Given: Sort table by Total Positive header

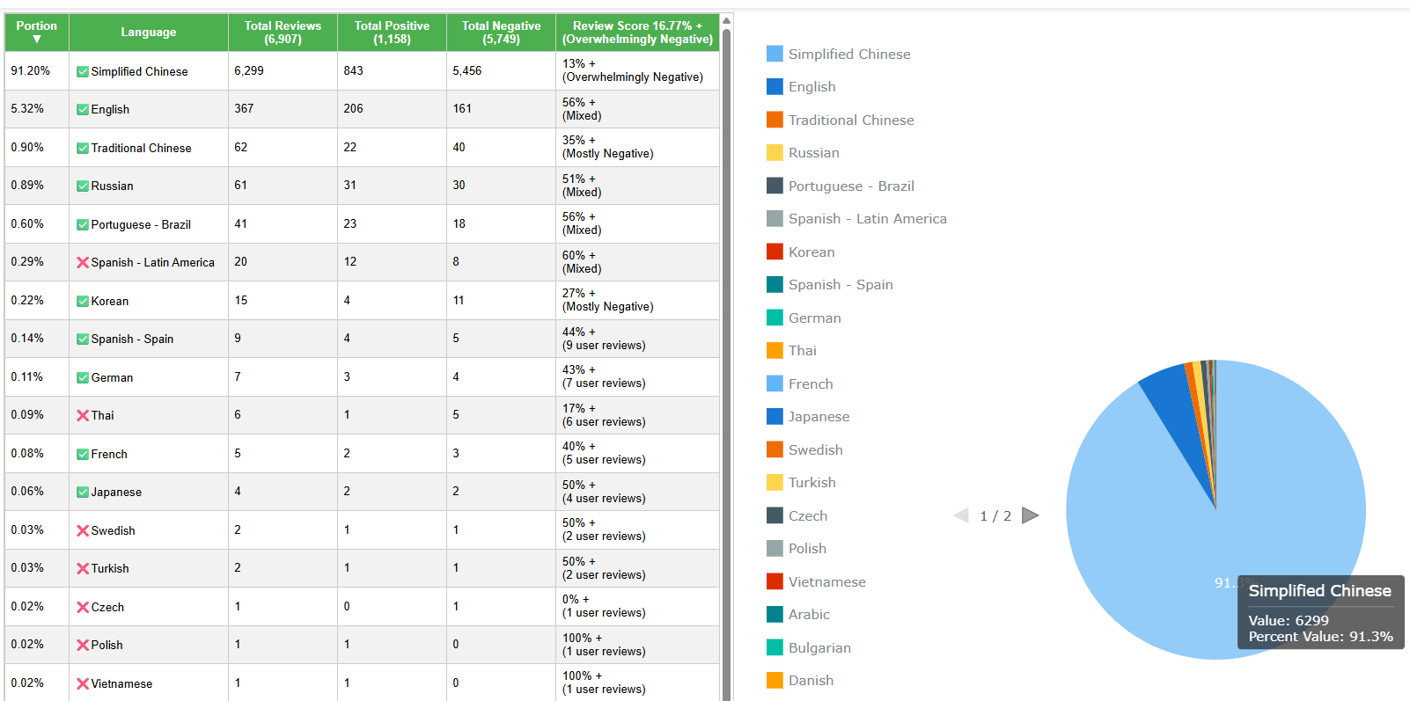Looking at the screenshot, I should coord(392,33).
